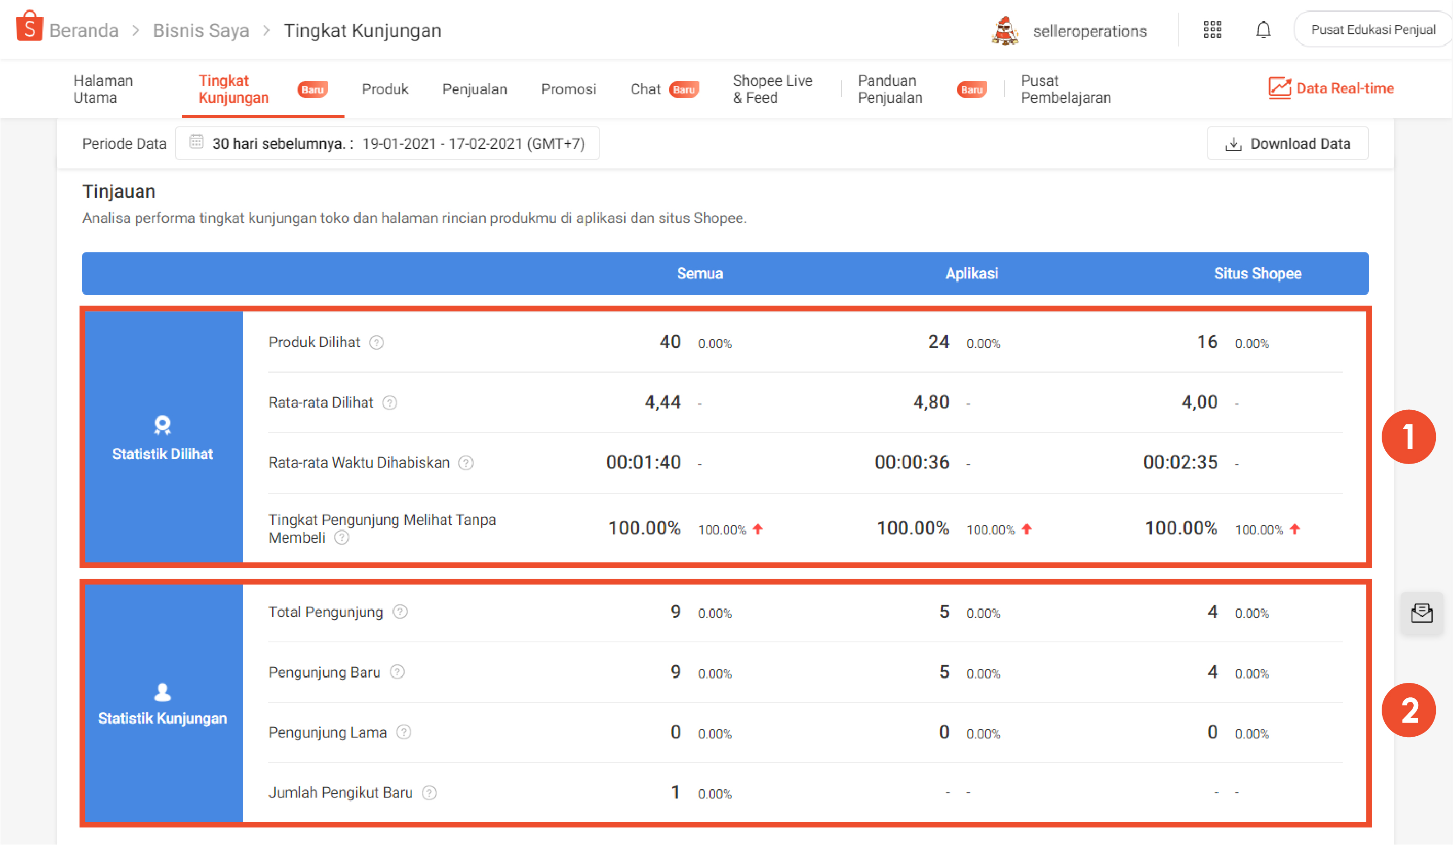Click calendar icon in Periode Data field
The image size is (1453, 845).
196,142
